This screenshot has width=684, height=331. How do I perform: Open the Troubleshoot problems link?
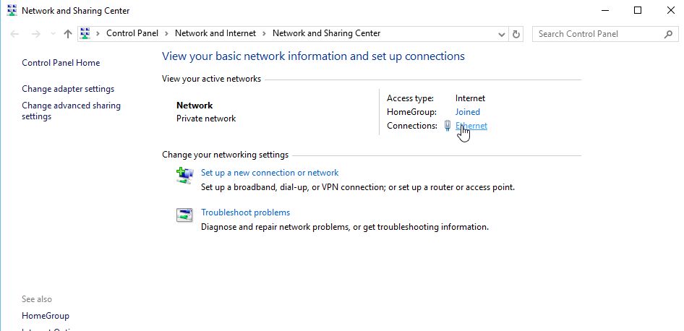(x=245, y=212)
